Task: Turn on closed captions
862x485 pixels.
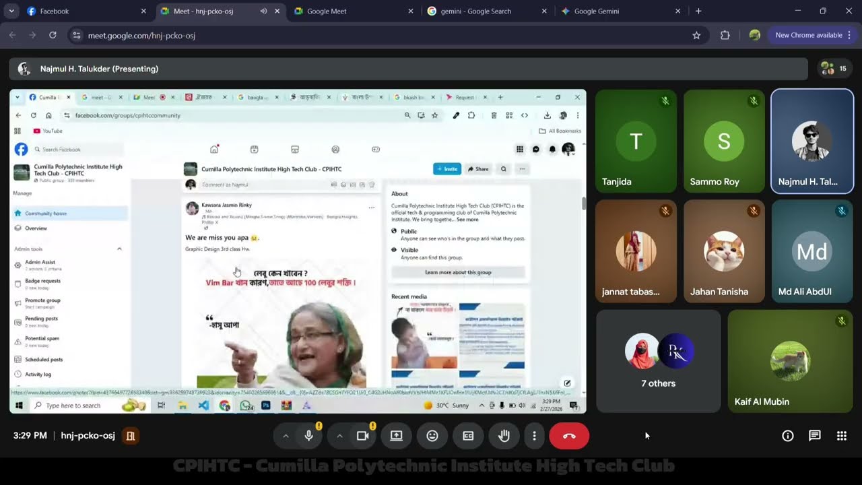Action: pyautogui.click(x=468, y=436)
